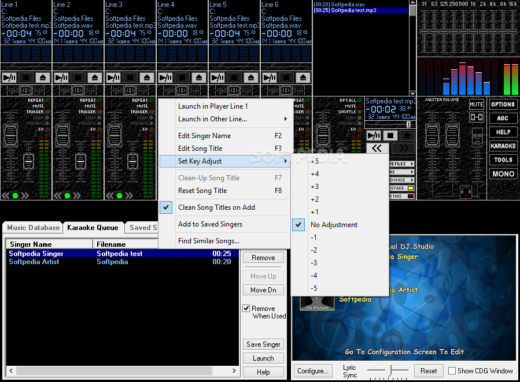Play/pause the playlist player under Softpedia test.mp3

[x=374, y=135]
